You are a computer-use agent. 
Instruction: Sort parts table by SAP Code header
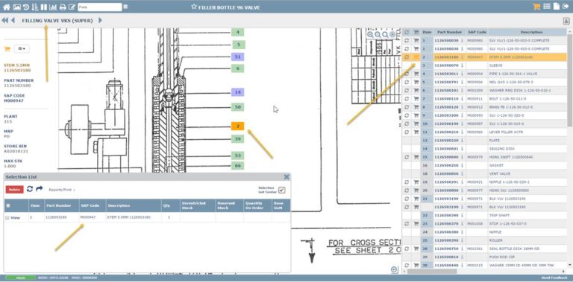point(477,33)
